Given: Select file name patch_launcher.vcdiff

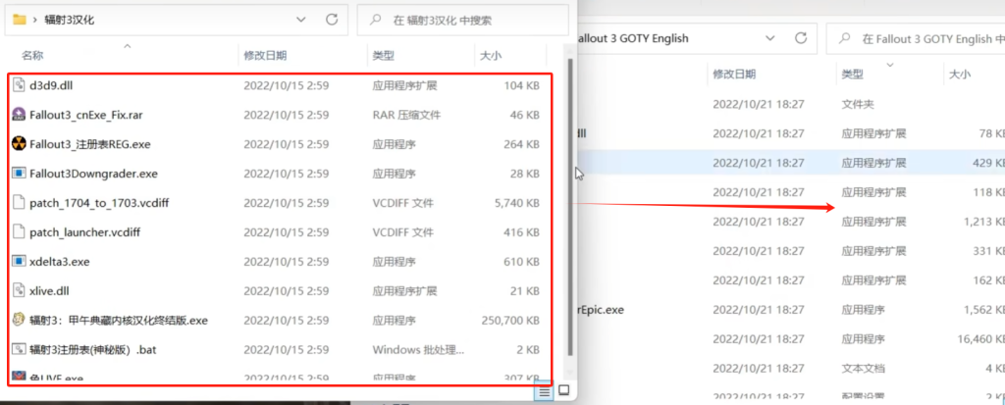Looking at the screenshot, I should tap(84, 232).
